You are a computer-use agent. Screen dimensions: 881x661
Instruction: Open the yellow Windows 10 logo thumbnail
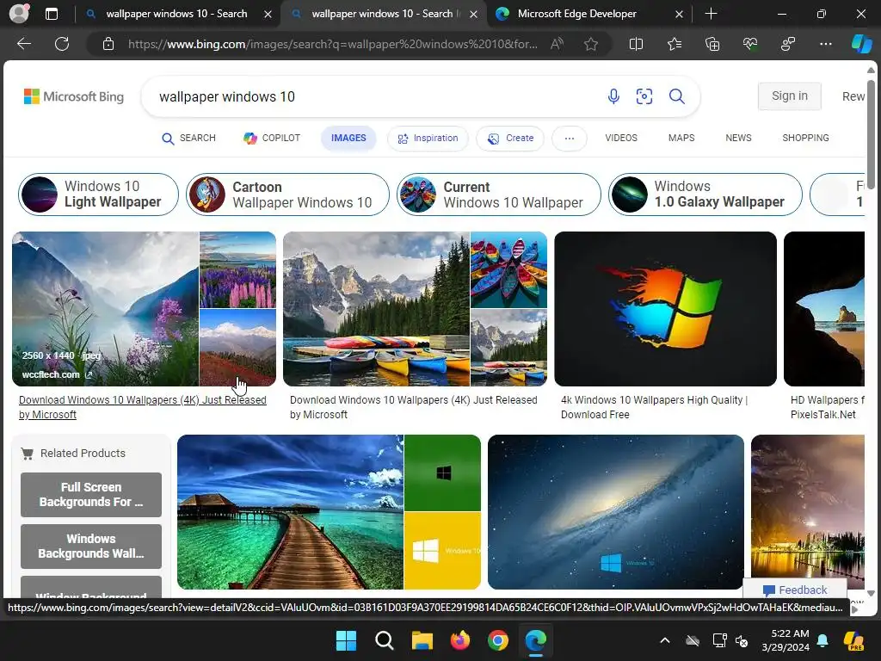pyautogui.click(x=443, y=551)
